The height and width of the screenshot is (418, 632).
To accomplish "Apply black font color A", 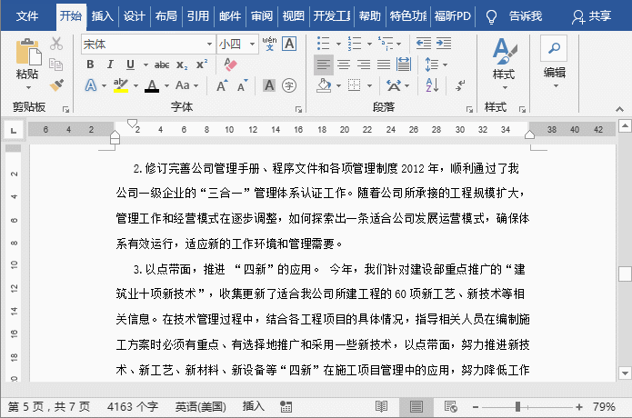I will (x=152, y=85).
